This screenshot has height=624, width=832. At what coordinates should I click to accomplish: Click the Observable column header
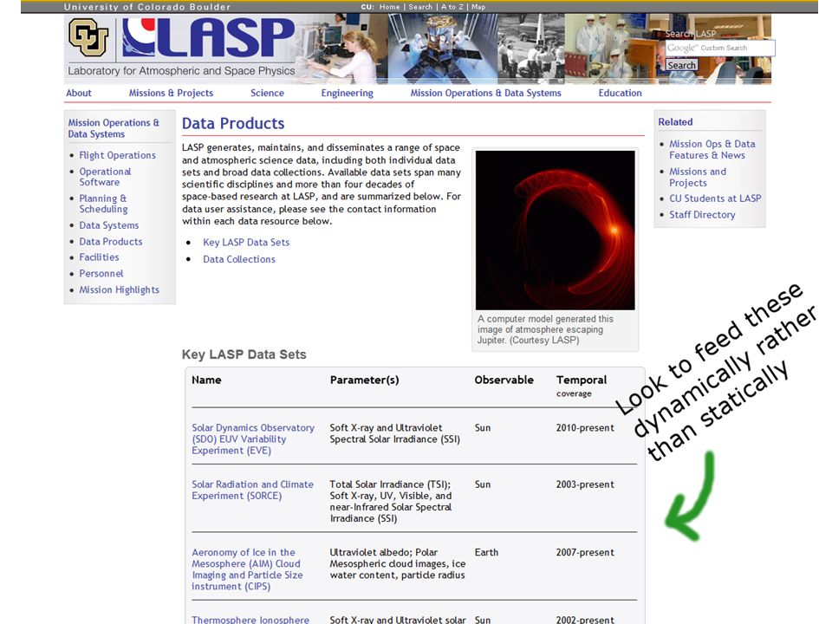pos(504,380)
